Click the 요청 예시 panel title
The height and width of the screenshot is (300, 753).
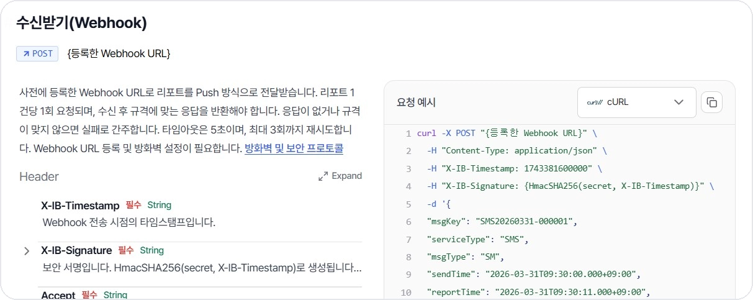[x=416, y=102]
